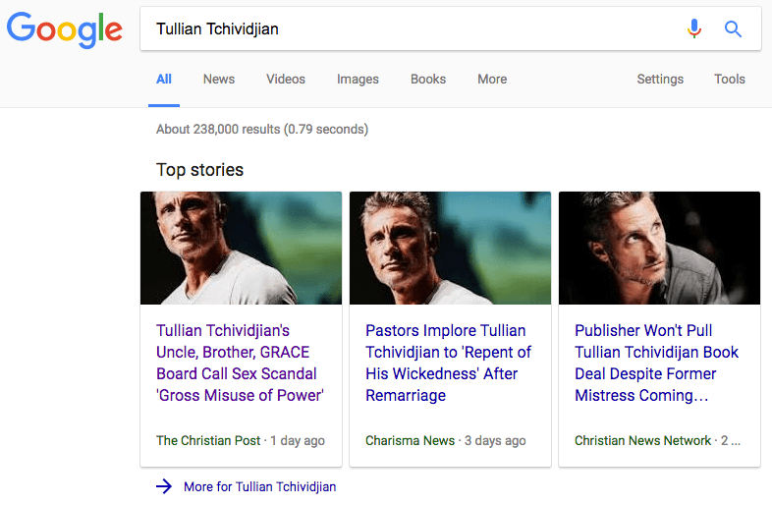Click The Christian Post source label
The width and height of the screenshot is (772, 505).
click(208, 440)
